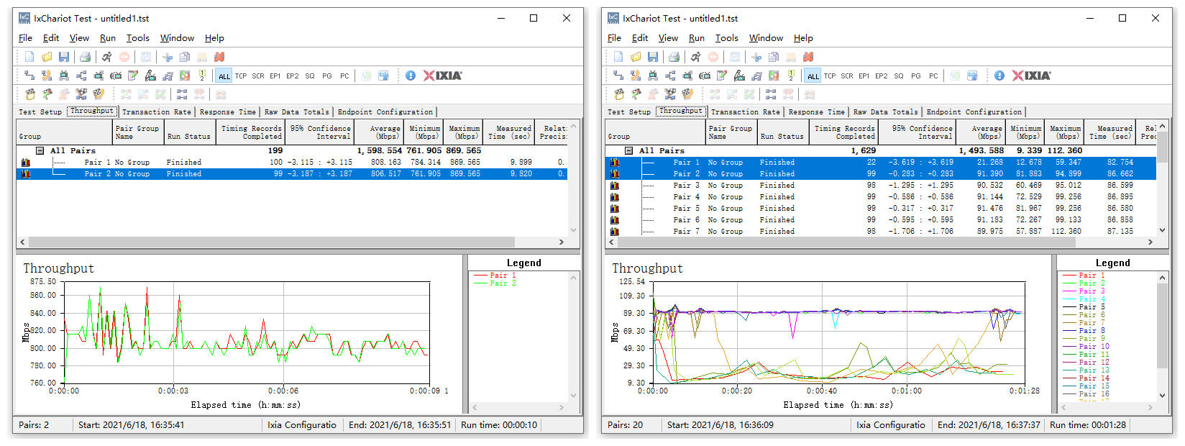Run the test in right window

[x=695, y=57]
